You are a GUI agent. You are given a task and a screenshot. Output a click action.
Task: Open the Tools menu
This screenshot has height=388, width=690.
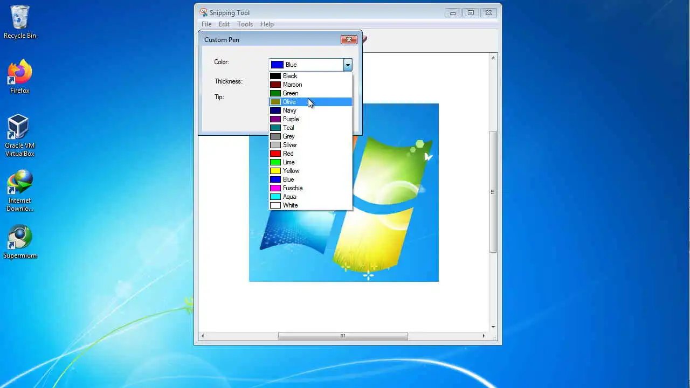tap(245, 24)
